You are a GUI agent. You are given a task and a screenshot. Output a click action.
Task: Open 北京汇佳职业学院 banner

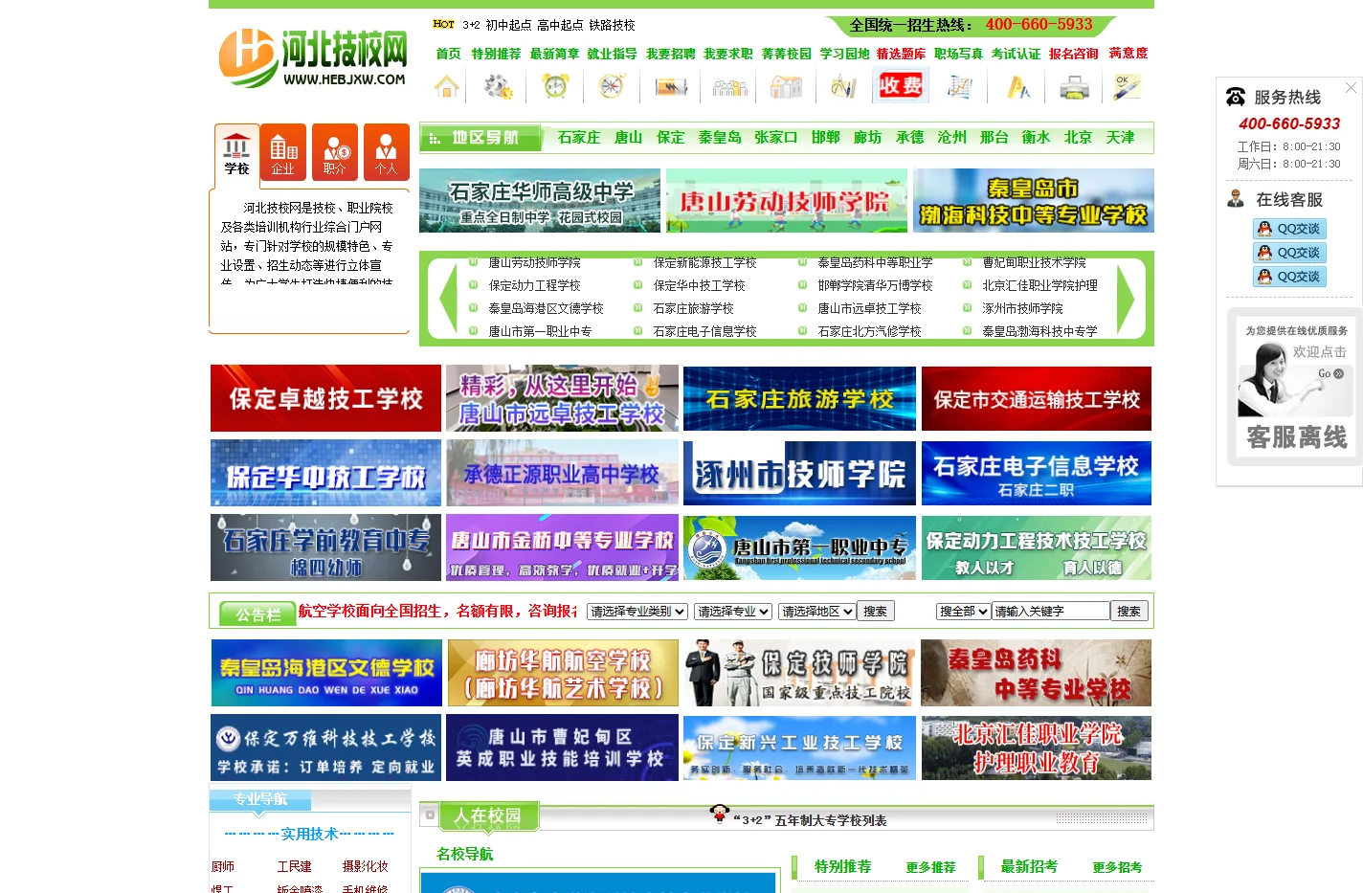[1037, 748]
